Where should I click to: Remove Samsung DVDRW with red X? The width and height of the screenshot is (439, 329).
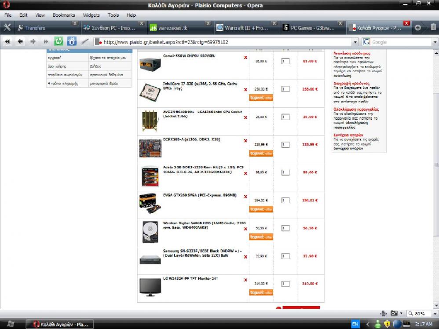245,257
